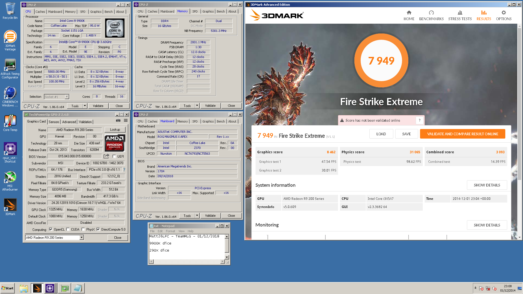Open GPU-Z hamburger menu icon

126,120
